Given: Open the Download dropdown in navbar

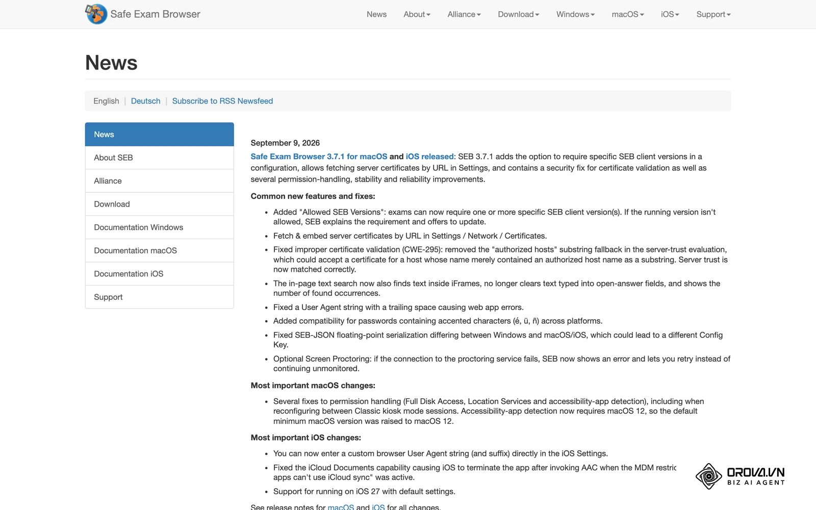Looking at the screenshot, I should pos(518,14).
